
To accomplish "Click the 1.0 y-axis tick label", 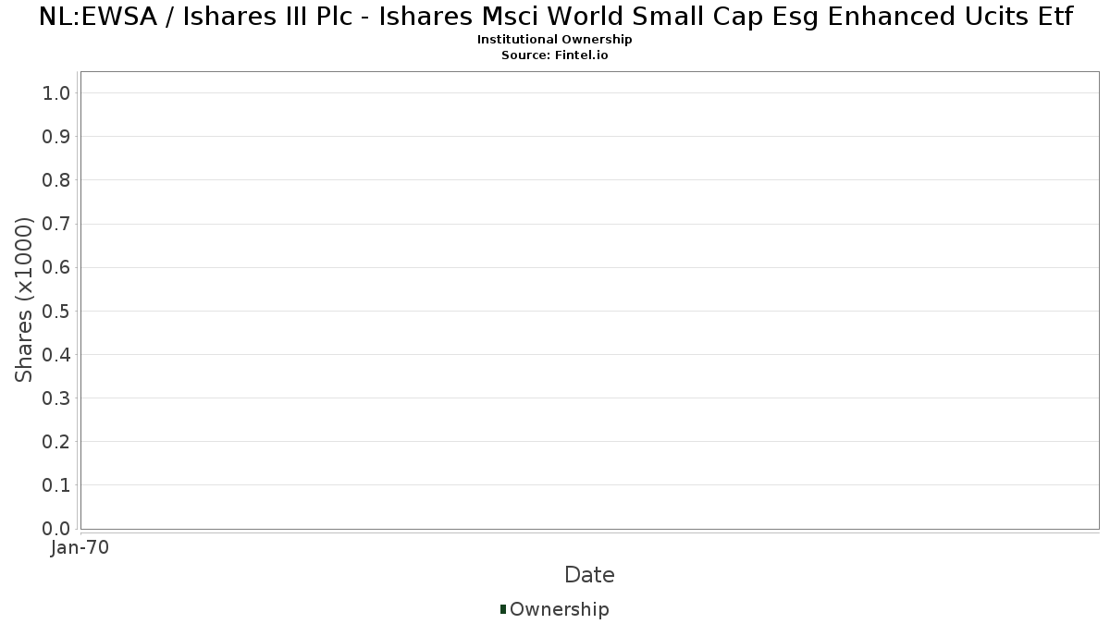I will pyautogui.click(x=56, y=92).
